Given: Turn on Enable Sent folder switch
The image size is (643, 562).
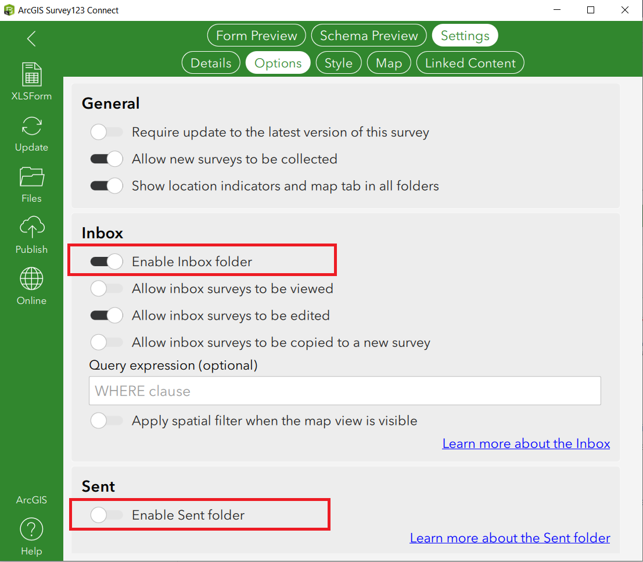Looking at the screenshot, I should 107,515.
